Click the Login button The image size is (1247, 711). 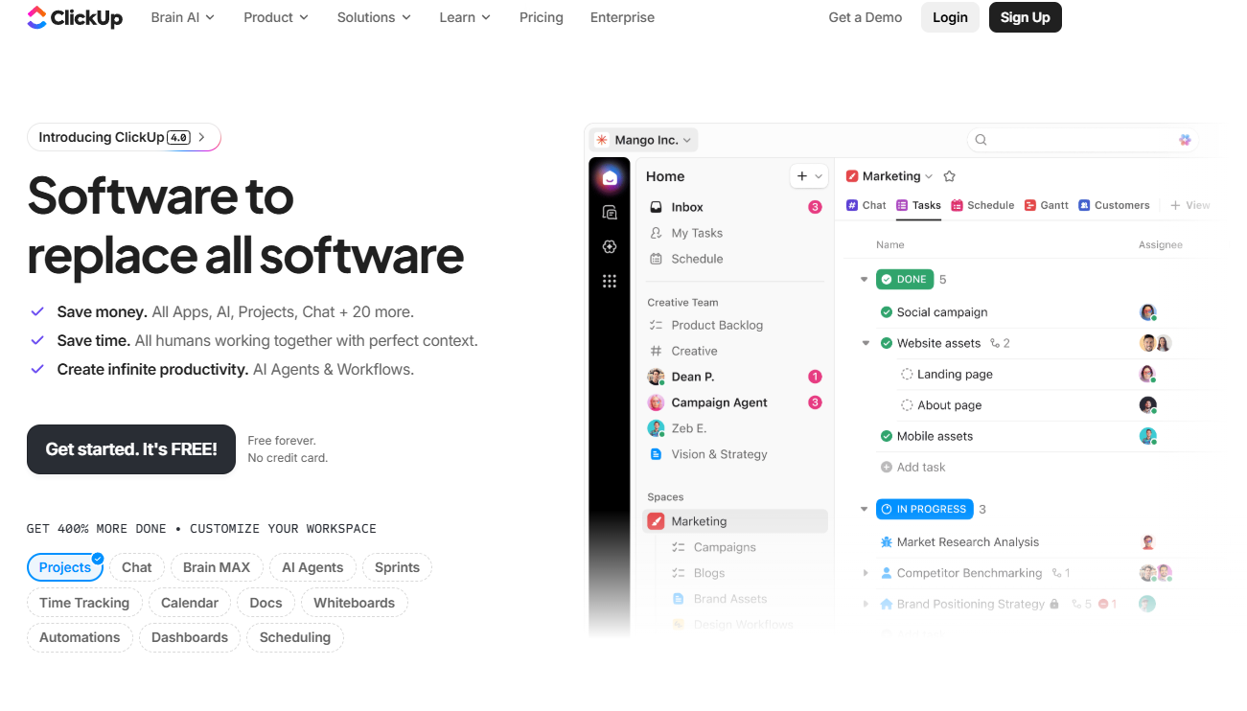[950, 17]
